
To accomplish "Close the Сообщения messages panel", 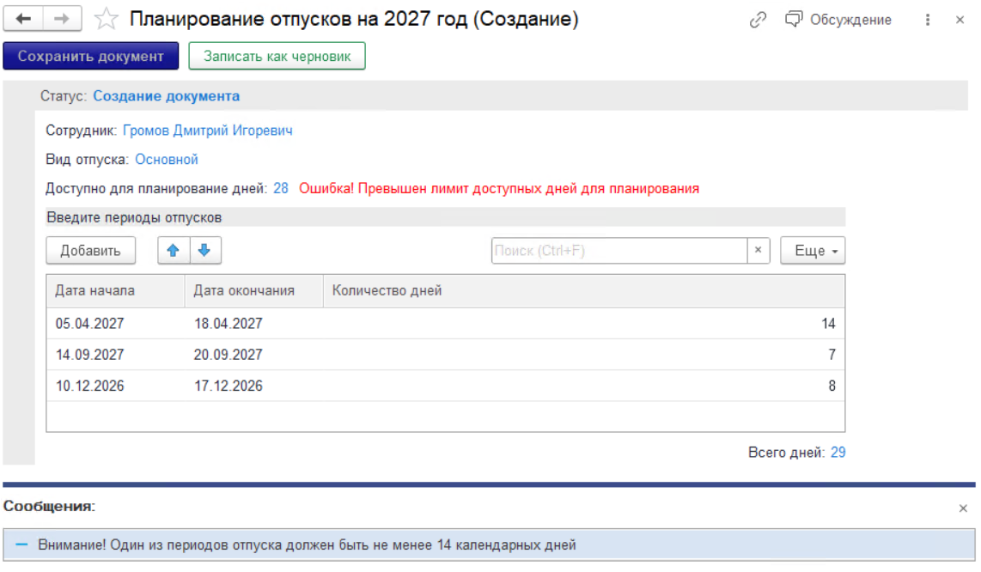I will click(x=963, y=508).
